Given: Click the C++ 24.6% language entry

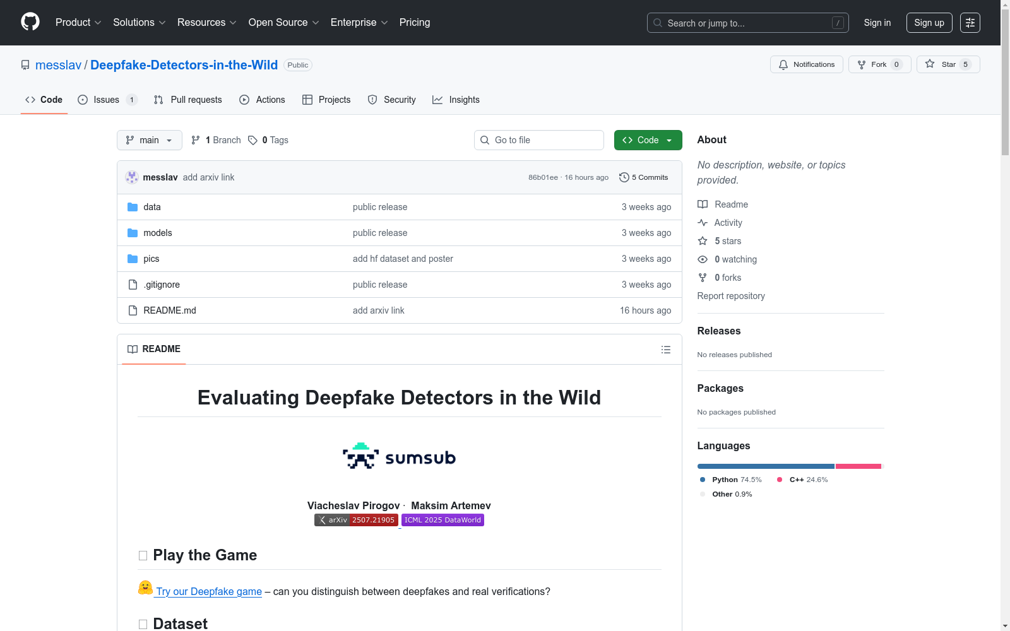Looking at the screenshot, I should coord(802,480).
